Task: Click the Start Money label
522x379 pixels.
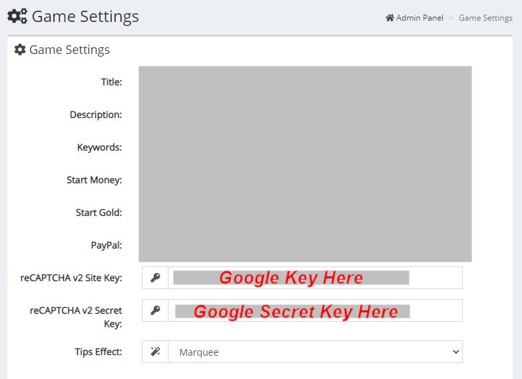Action: coord(94,180)
